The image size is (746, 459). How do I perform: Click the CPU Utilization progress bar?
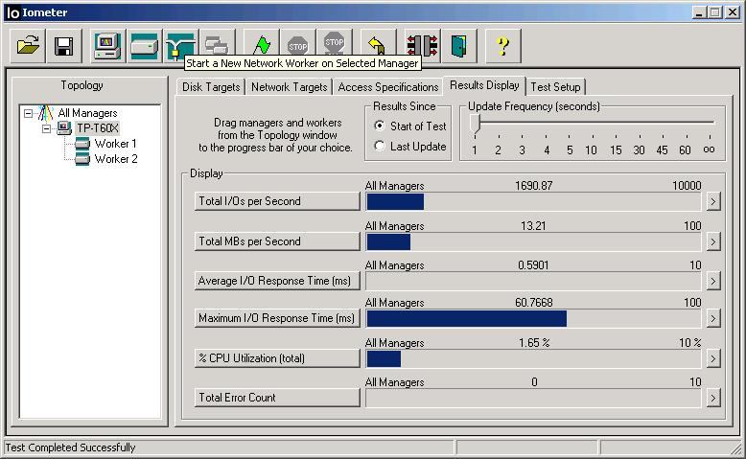coord(533,359)
